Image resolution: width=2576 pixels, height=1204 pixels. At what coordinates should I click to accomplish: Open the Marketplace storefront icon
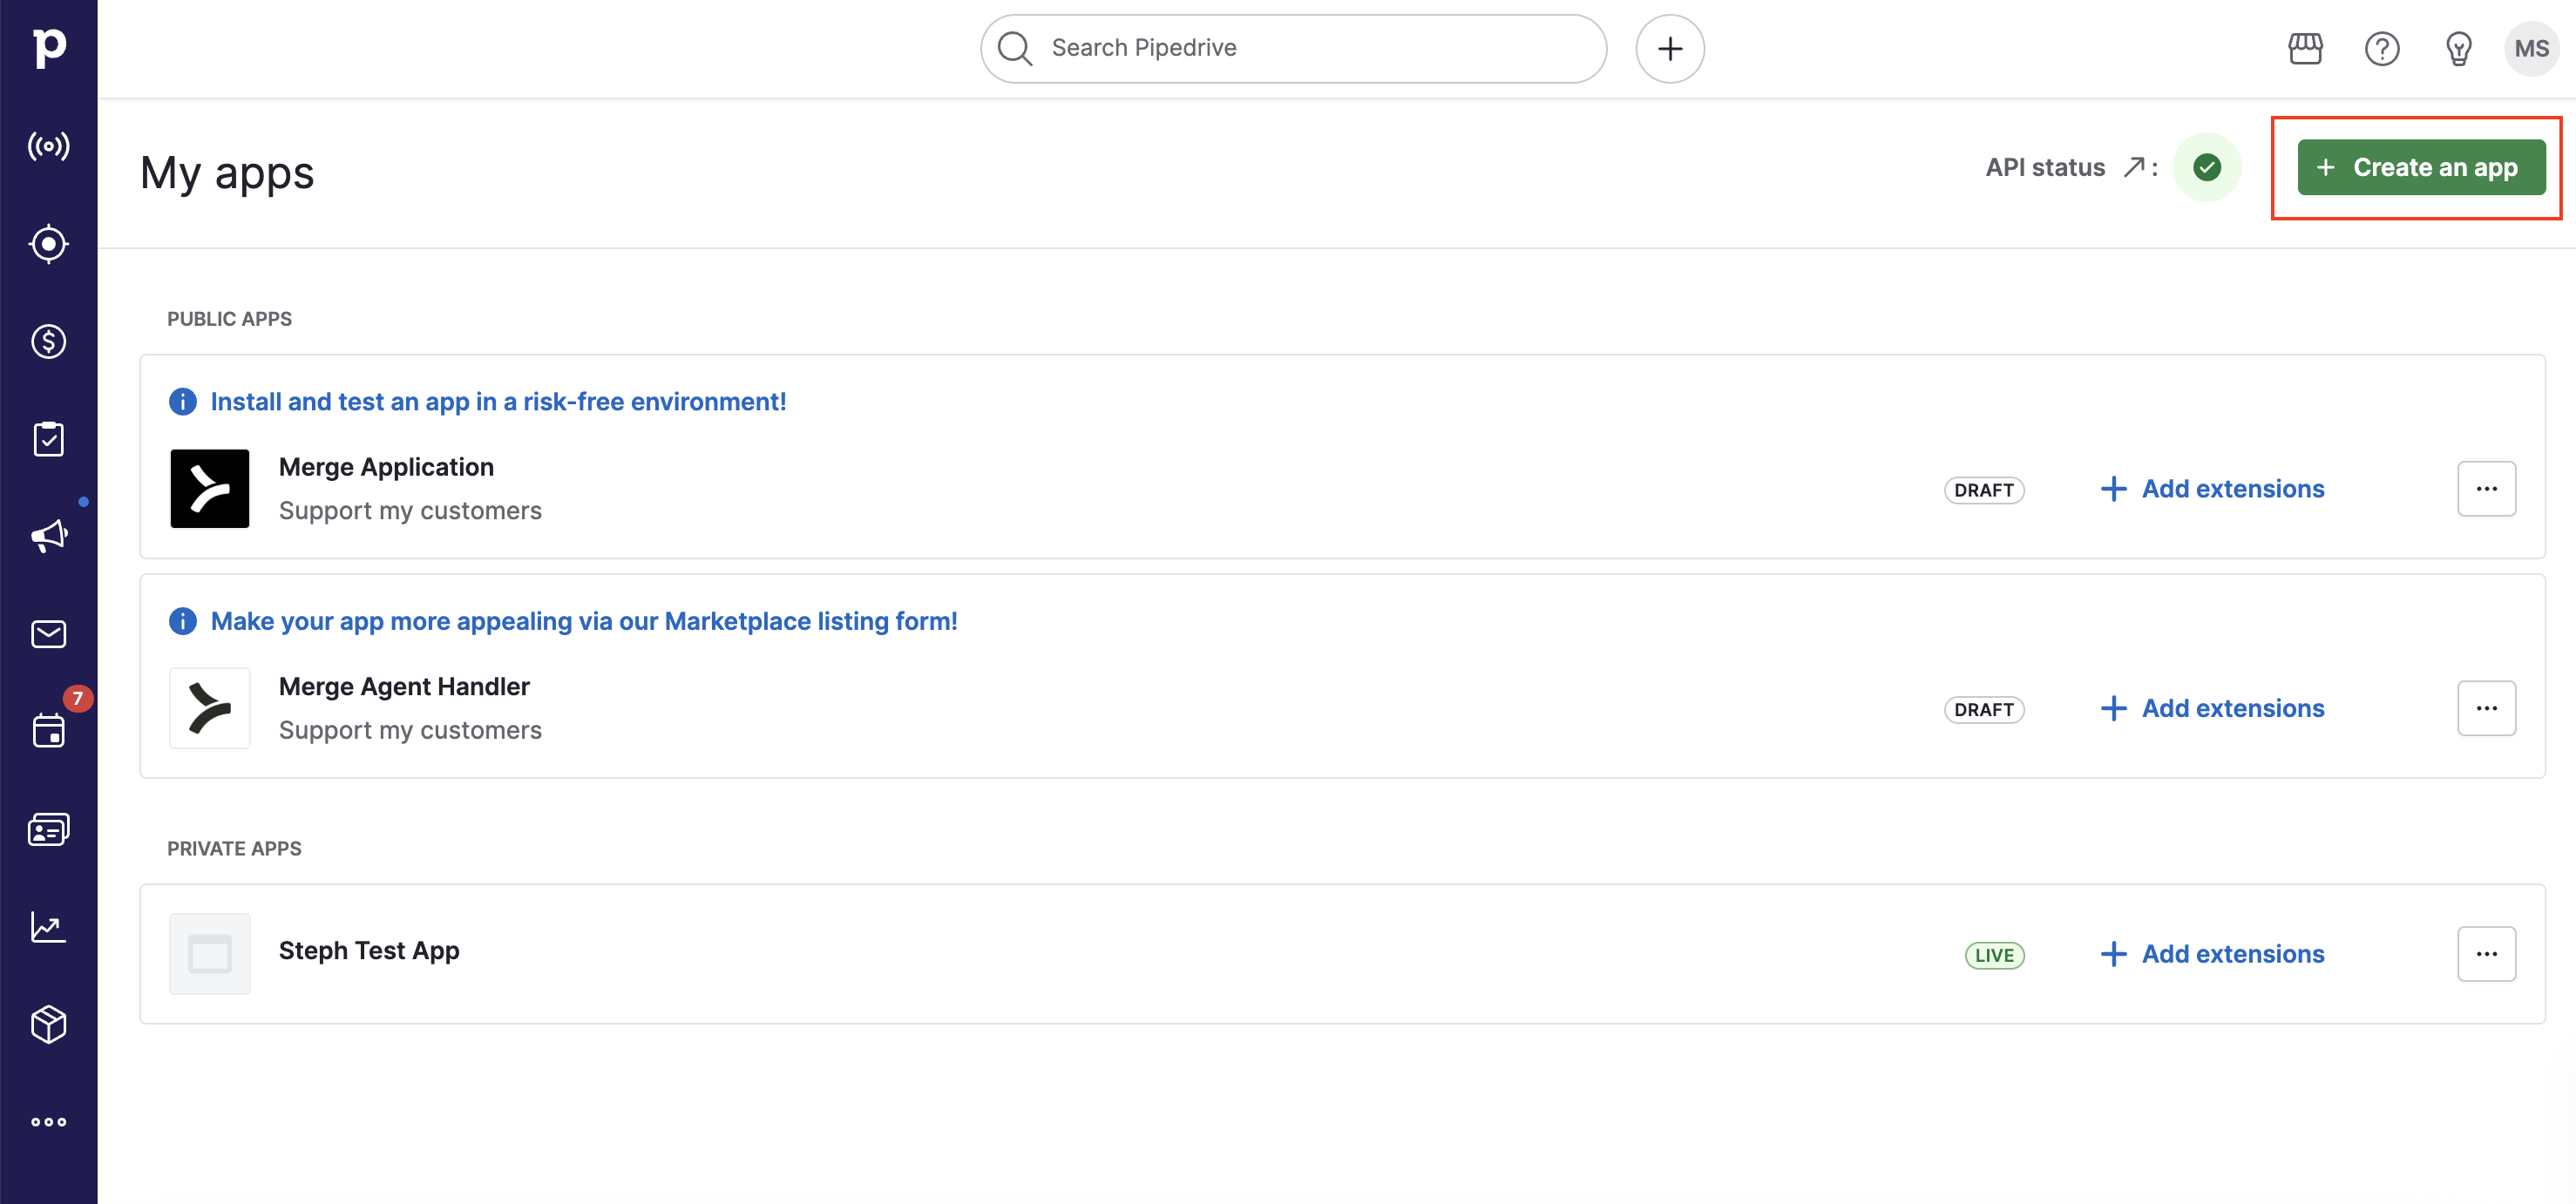coord(2305,48)
